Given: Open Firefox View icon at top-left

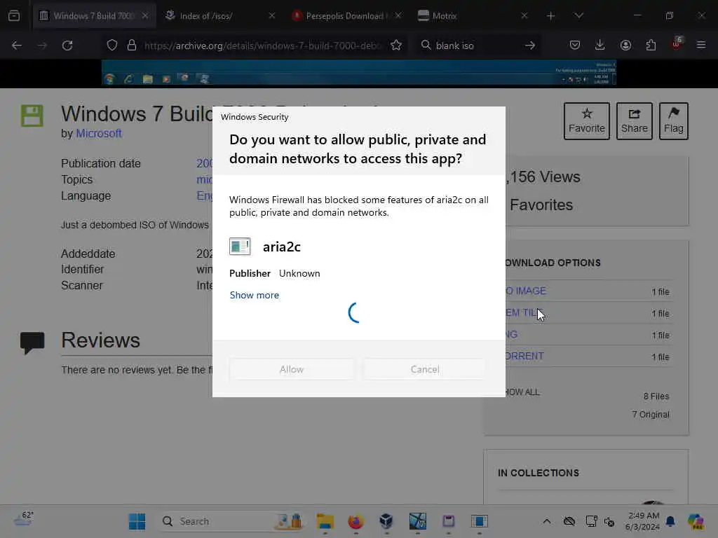Looking at the screenshot, I should pos(14,15).
